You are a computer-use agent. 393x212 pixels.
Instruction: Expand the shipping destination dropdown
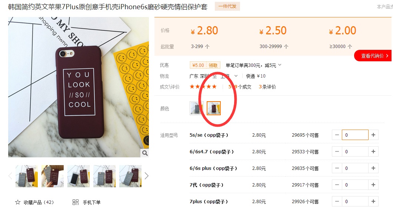click(x=236, y=76)
